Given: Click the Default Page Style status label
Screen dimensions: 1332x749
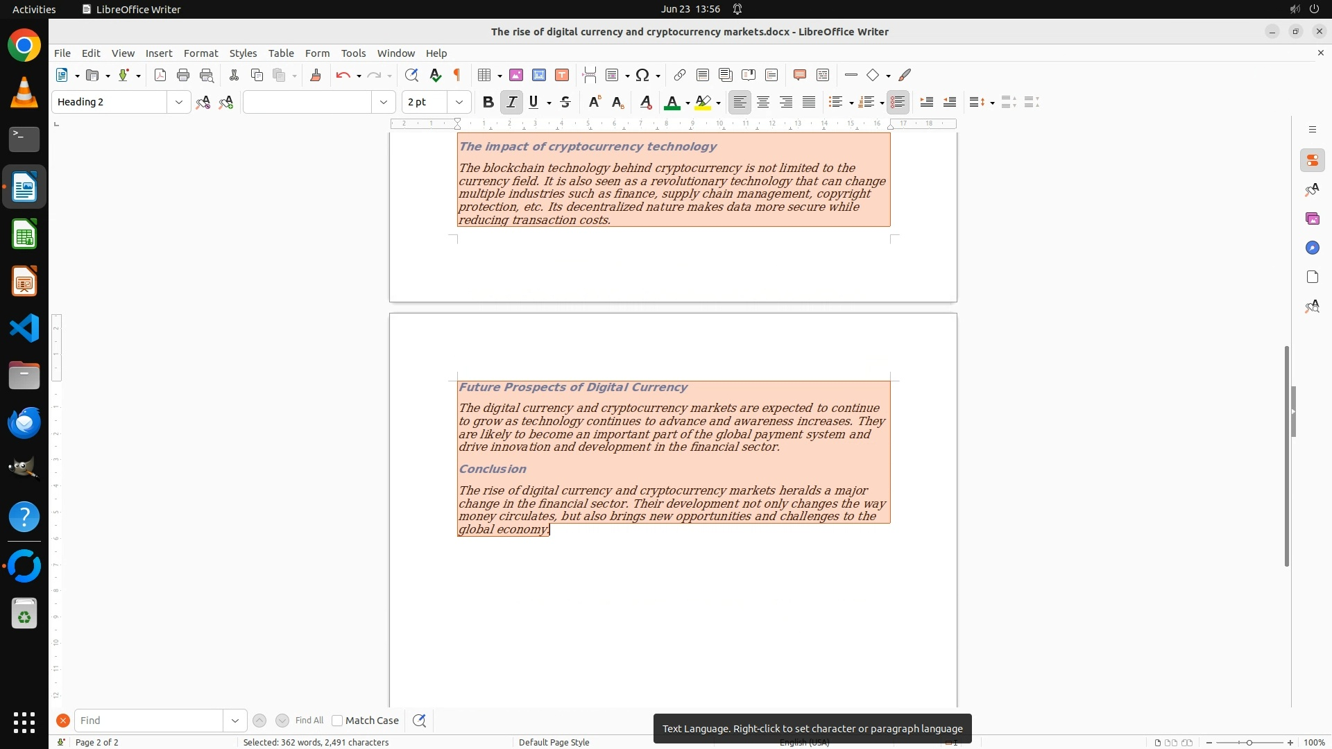Looking at the screenshot, I should pos(554,742).
